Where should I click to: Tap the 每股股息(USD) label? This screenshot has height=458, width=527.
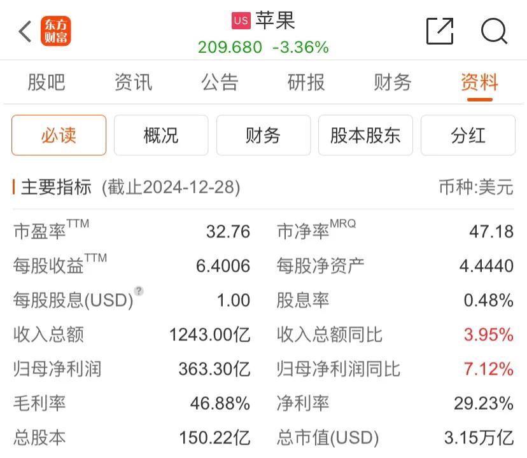73,300
